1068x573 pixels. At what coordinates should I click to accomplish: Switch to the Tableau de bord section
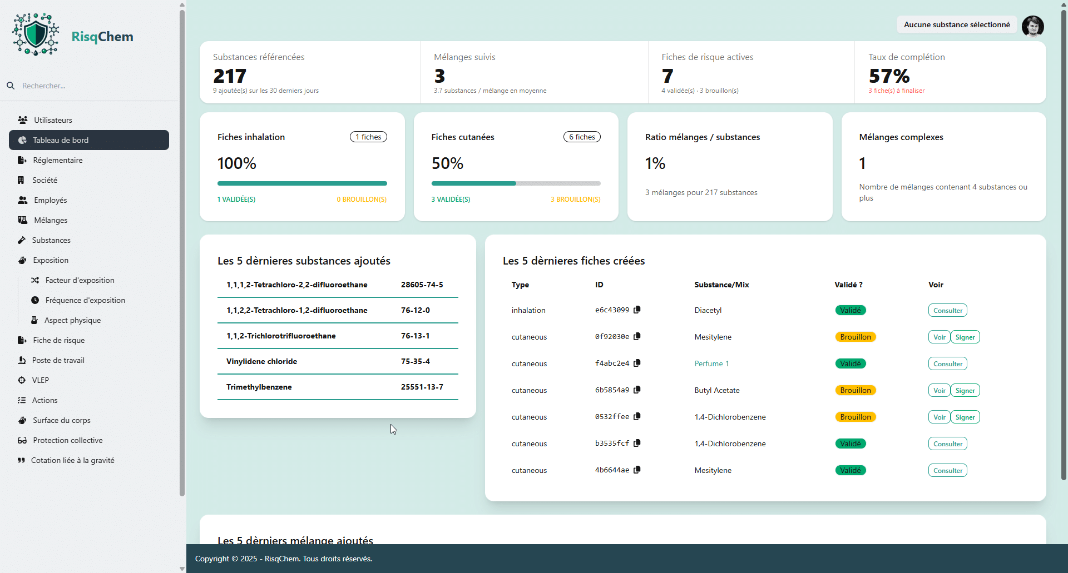[x=61, y=140]
